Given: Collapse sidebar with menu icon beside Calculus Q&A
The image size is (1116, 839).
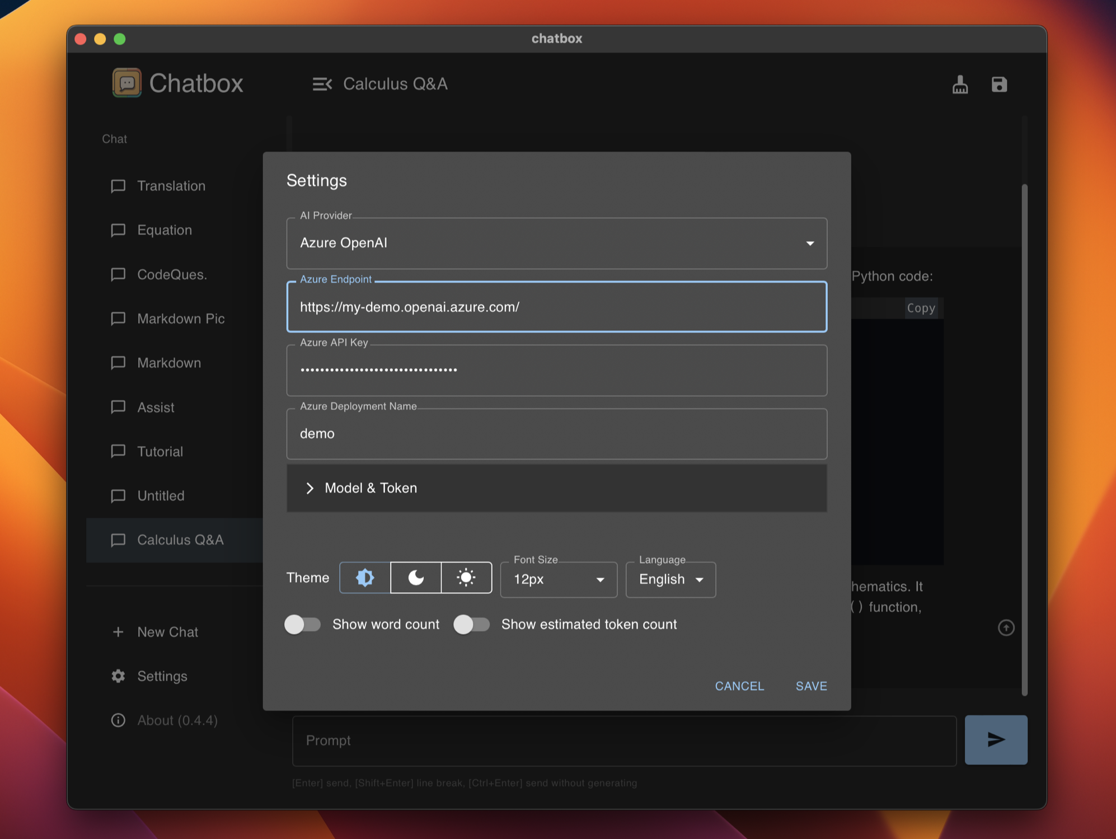Looking at the screenshot, I should 322,84.
